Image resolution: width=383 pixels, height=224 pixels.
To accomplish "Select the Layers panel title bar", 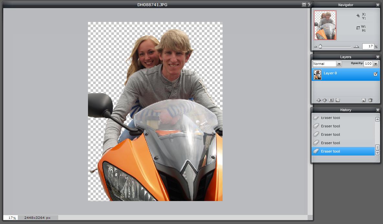I will click(x=345, y=57).
